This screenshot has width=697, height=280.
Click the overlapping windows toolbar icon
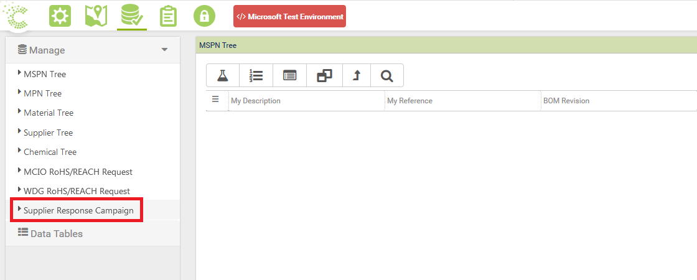[x=324, y=76]
